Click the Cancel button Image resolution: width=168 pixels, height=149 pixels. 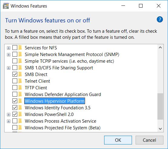tap(150, 140)
